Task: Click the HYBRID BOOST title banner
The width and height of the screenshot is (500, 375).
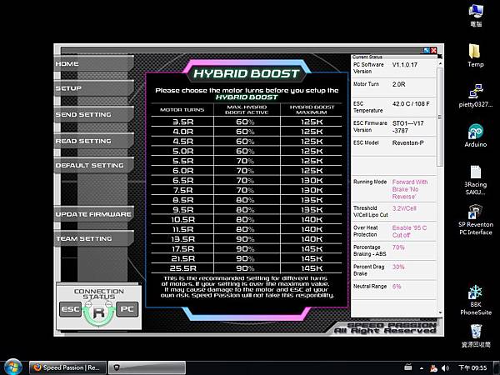Action: click(x=247, y=73)
